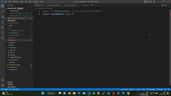Expand the node_modules folder
The width and height of the screenshot is (171, 96).
pyautogui.click(x=14, y=23)
